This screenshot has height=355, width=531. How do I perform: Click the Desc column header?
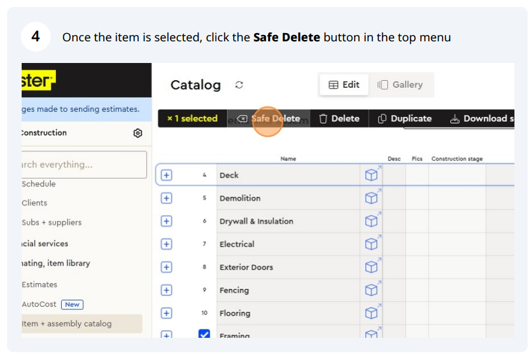[x=394, y=158]
